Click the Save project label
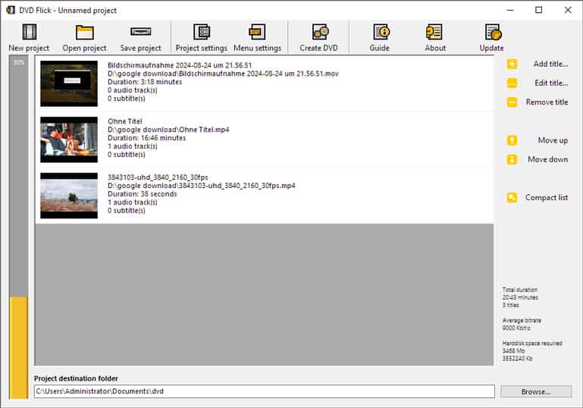 pos(140,48)
